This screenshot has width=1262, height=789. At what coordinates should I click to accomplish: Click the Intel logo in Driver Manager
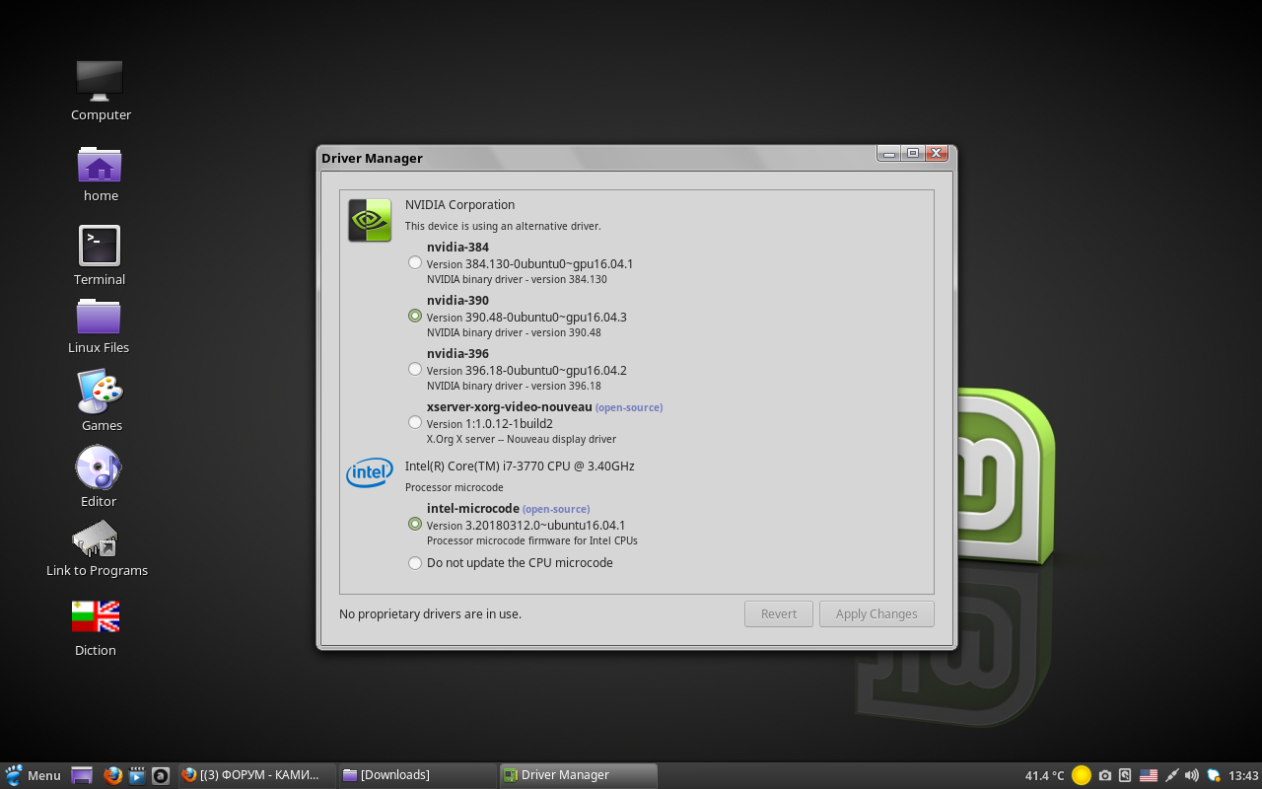[x=370, y=473]
